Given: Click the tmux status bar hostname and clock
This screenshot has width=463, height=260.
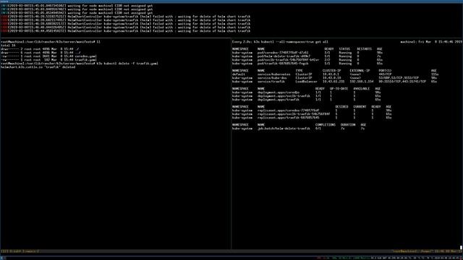Looking at the screenshot, I should click(x=426, y=251).
